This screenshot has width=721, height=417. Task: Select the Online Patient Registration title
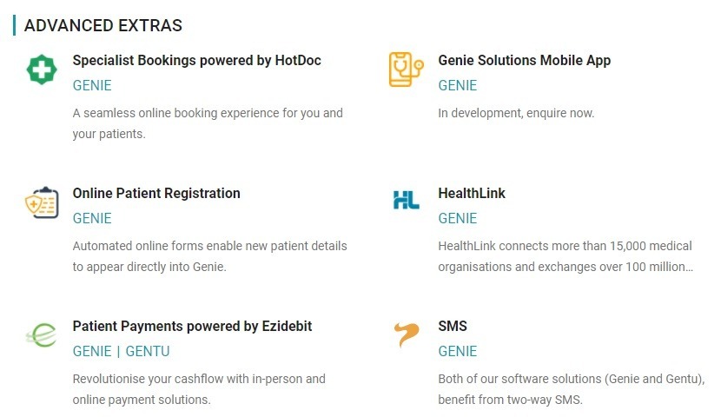coord(156,193)
